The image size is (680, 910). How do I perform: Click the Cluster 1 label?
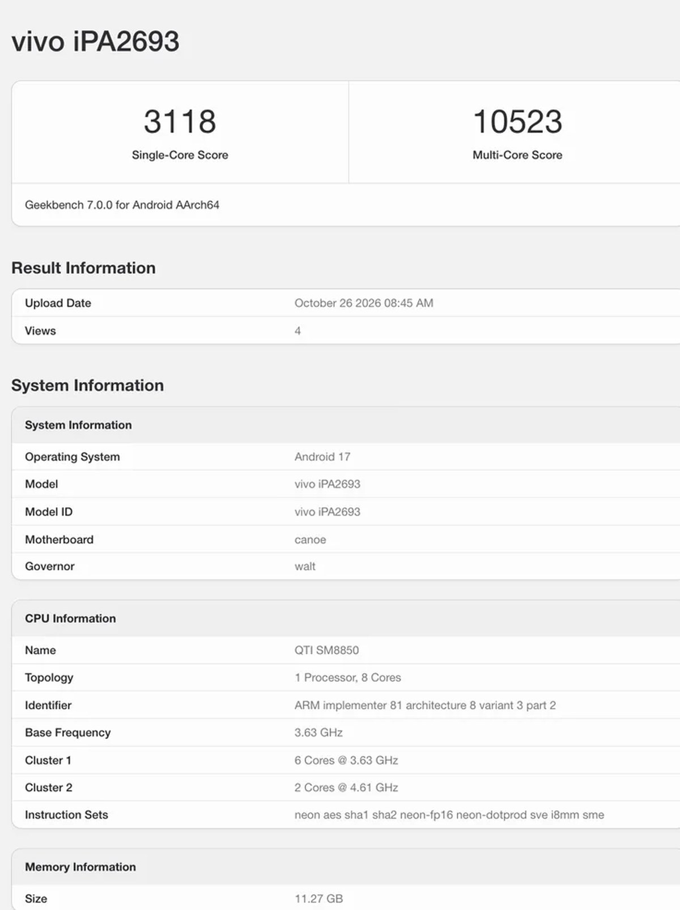tap(48, 760)
